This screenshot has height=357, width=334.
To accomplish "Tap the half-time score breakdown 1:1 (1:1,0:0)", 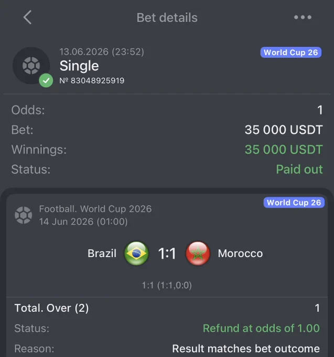I will (167, 285).
